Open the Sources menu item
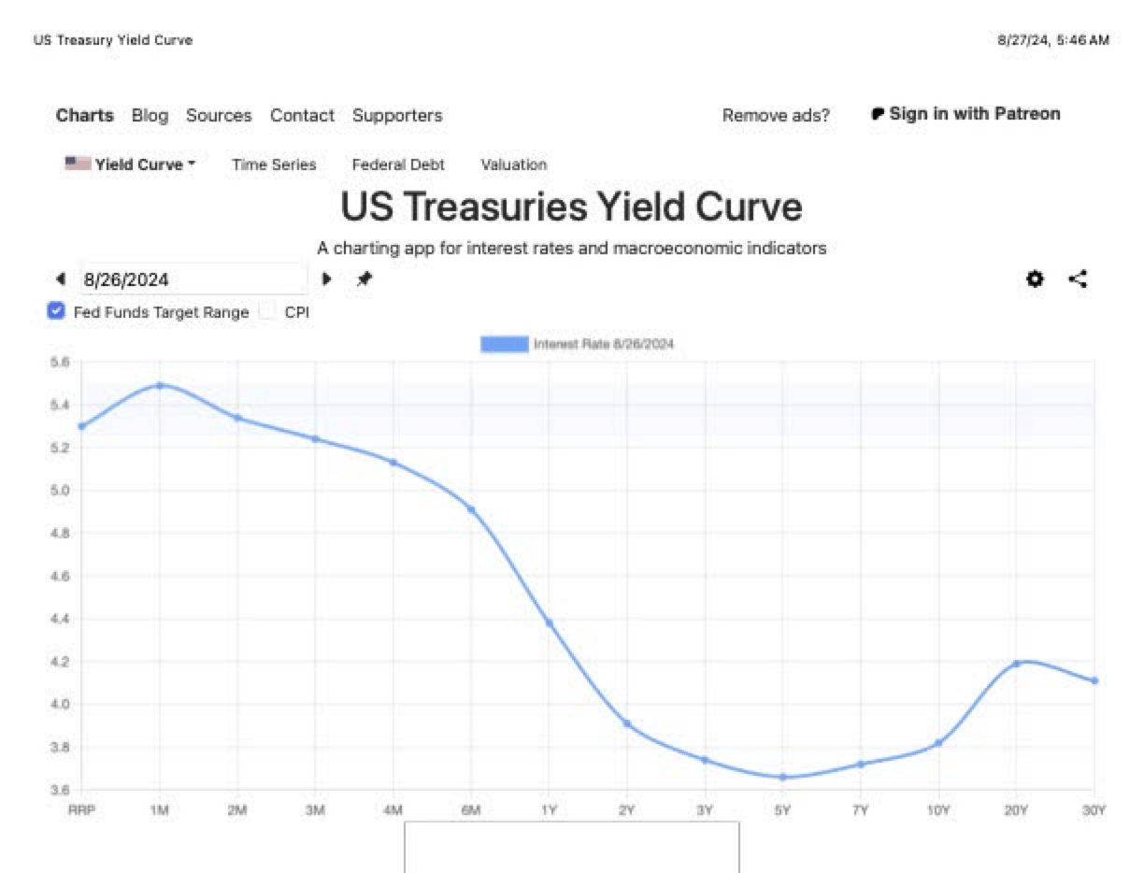Image resolution: width=1144 pixels, height=873 pixels. click(219, 116)
